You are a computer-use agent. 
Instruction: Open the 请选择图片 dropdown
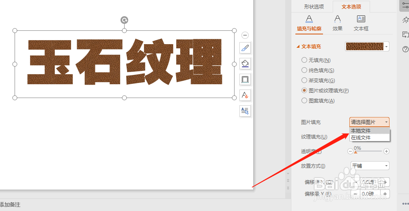(369, 122)
